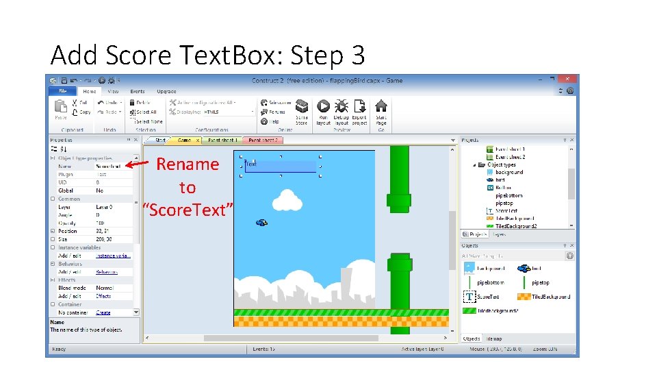Click the Copy icon in ribbon
This screenshot has height=370, width=657.
point(75,112)
